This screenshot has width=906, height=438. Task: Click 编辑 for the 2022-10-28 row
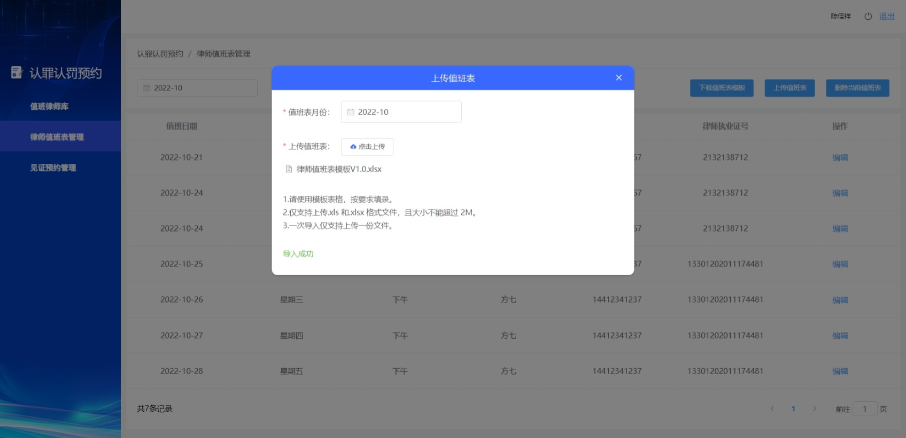coord(840,371)
